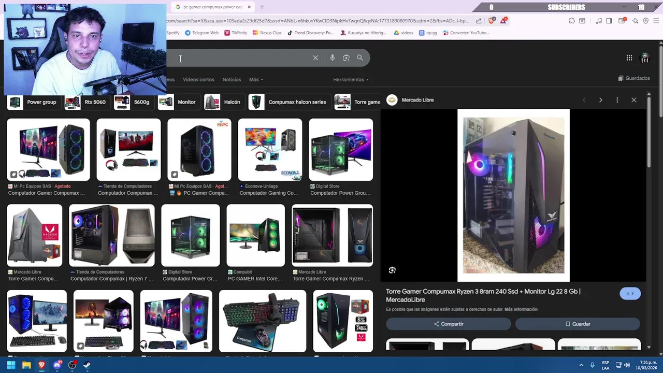Show hidden system tray icons

(581, 365)
